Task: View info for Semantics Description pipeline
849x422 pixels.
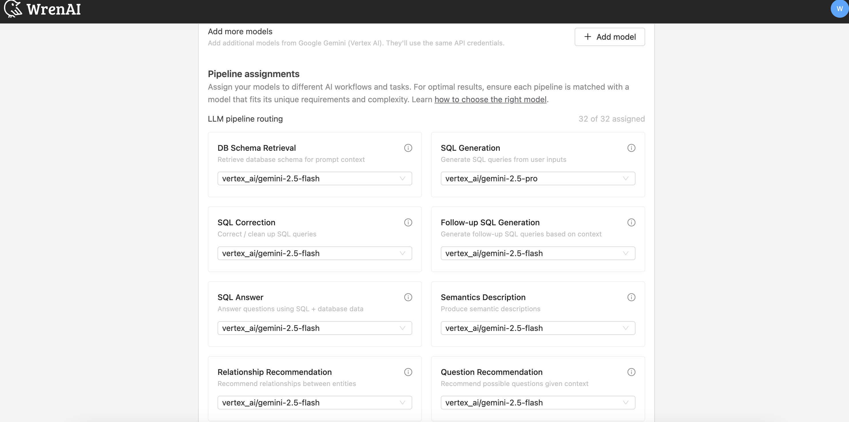Action: (631, 297)
